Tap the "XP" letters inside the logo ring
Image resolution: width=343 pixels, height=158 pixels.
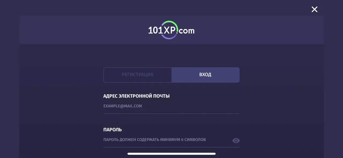click(170, 30)
